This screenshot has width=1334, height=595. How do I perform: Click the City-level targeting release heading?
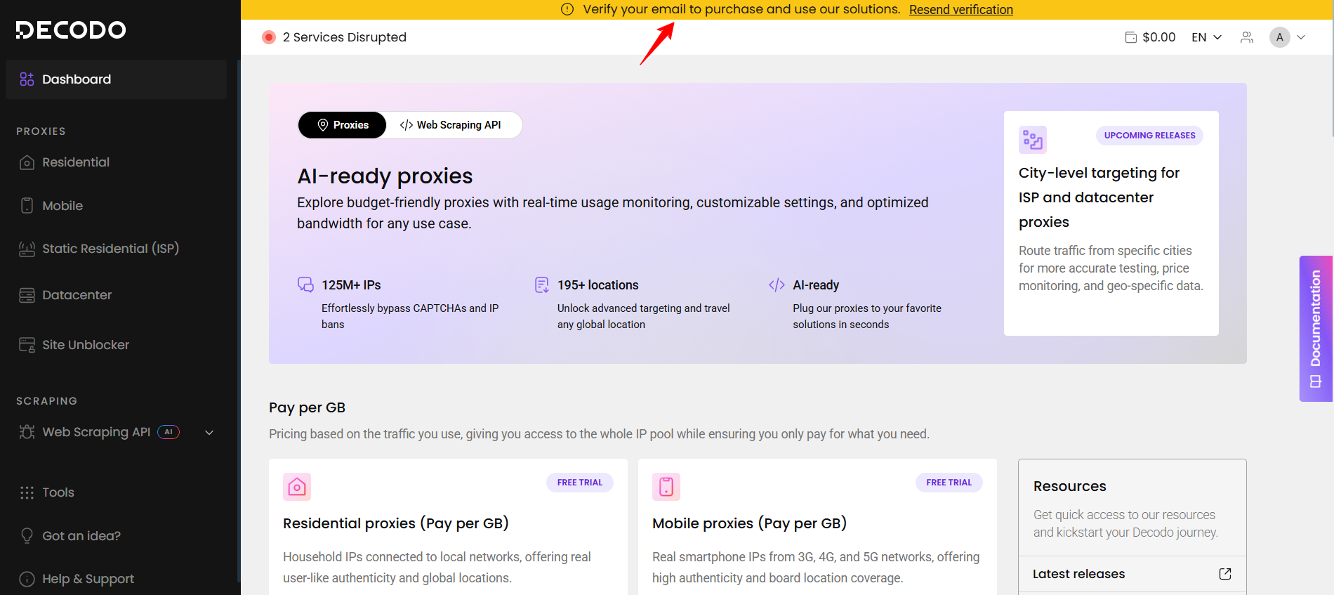[1099, 197]
